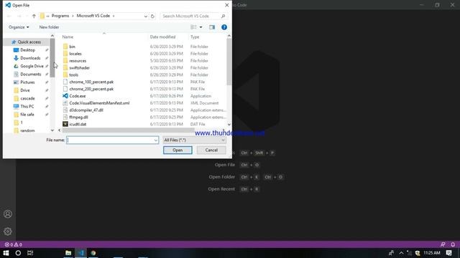This screenshot has height=258, width=460.
Task: Sort by Type column header
Action: [195, 37]
